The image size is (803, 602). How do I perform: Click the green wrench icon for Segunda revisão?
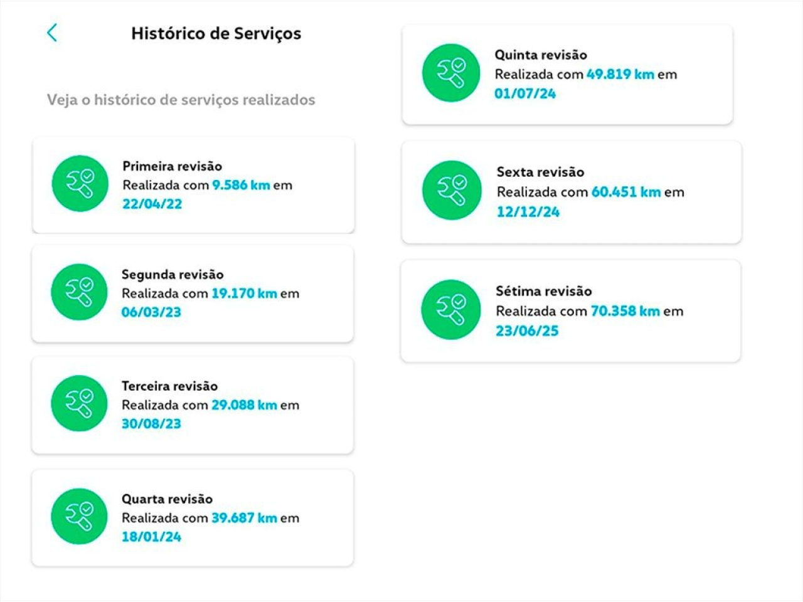pyautogui.click(x=80, y=292)
